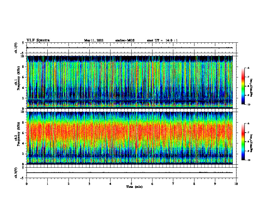Click time axis tick label "5"
The height and width of the screenshot is (206, 266).
click(131, 184)
